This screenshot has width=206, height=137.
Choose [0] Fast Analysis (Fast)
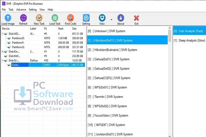click(x=189, y=31)
